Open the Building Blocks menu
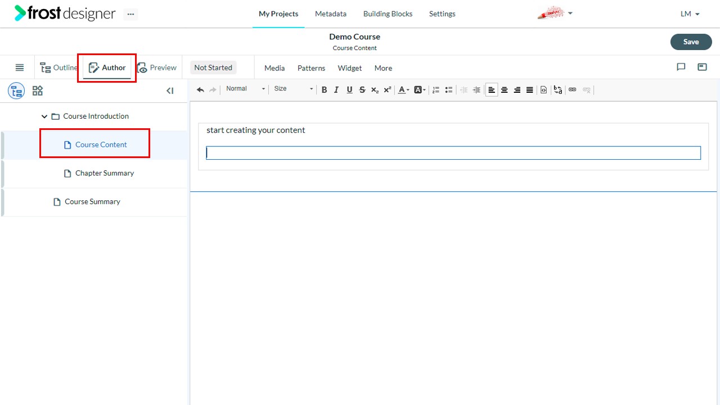Viewport: 720px width, 405px height. click(388, 13)
